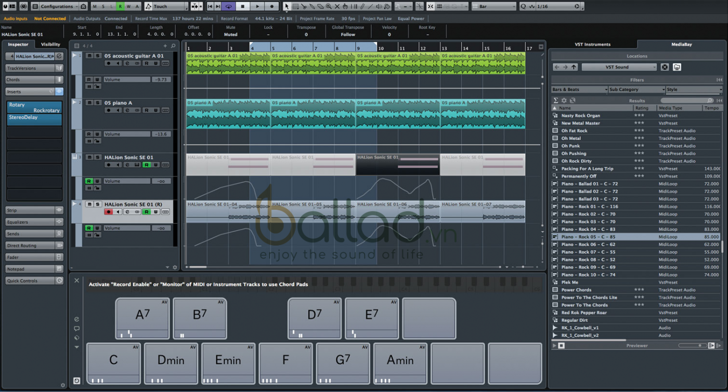
Task: Pick the Mute X tool
Action: [x=337, y=6]
